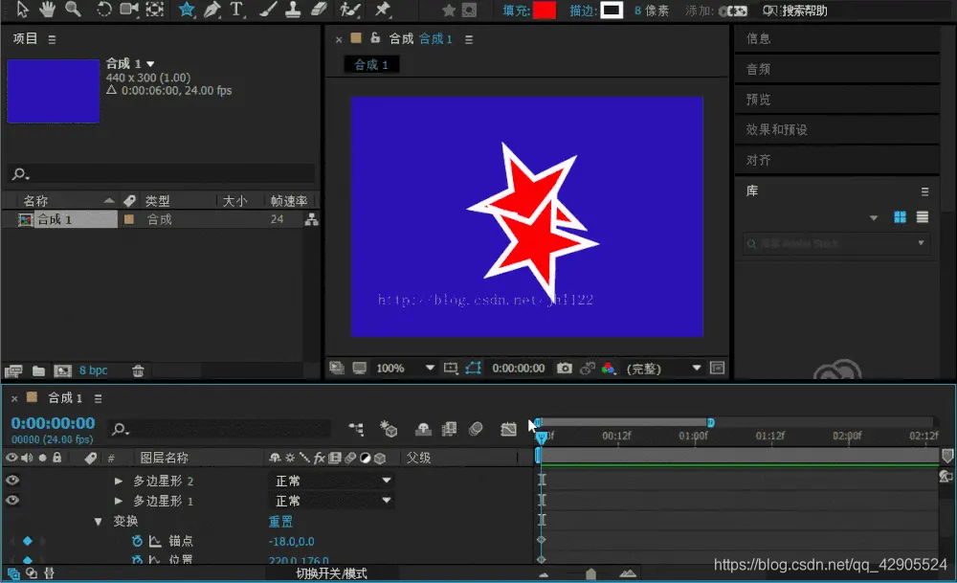Toggle the 位置 property stopwatch
This screenshot has width=957, height=583.
(x=137, y=559)
